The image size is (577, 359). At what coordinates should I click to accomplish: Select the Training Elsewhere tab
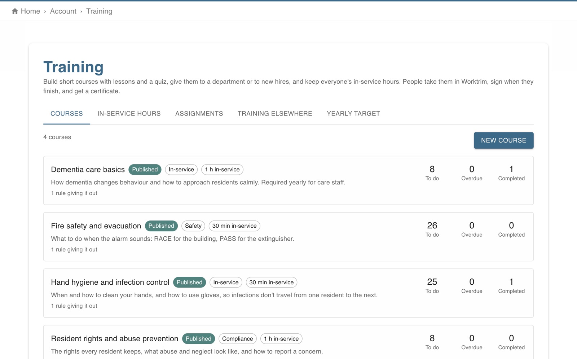(x=275, y=114)
